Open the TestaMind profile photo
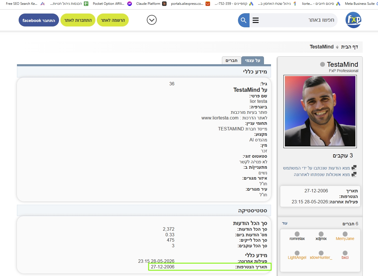This screenshot has height=276, width=378. [x=320, y=111]
